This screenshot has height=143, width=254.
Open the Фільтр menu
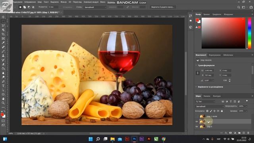pyautogui.click(x=63, y=2)
